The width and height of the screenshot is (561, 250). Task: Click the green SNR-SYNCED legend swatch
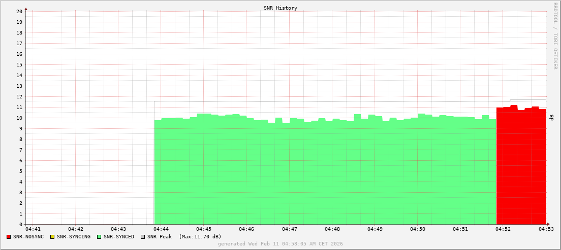99,237
